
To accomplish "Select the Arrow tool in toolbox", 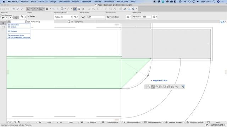I will [x=3, y=23].
